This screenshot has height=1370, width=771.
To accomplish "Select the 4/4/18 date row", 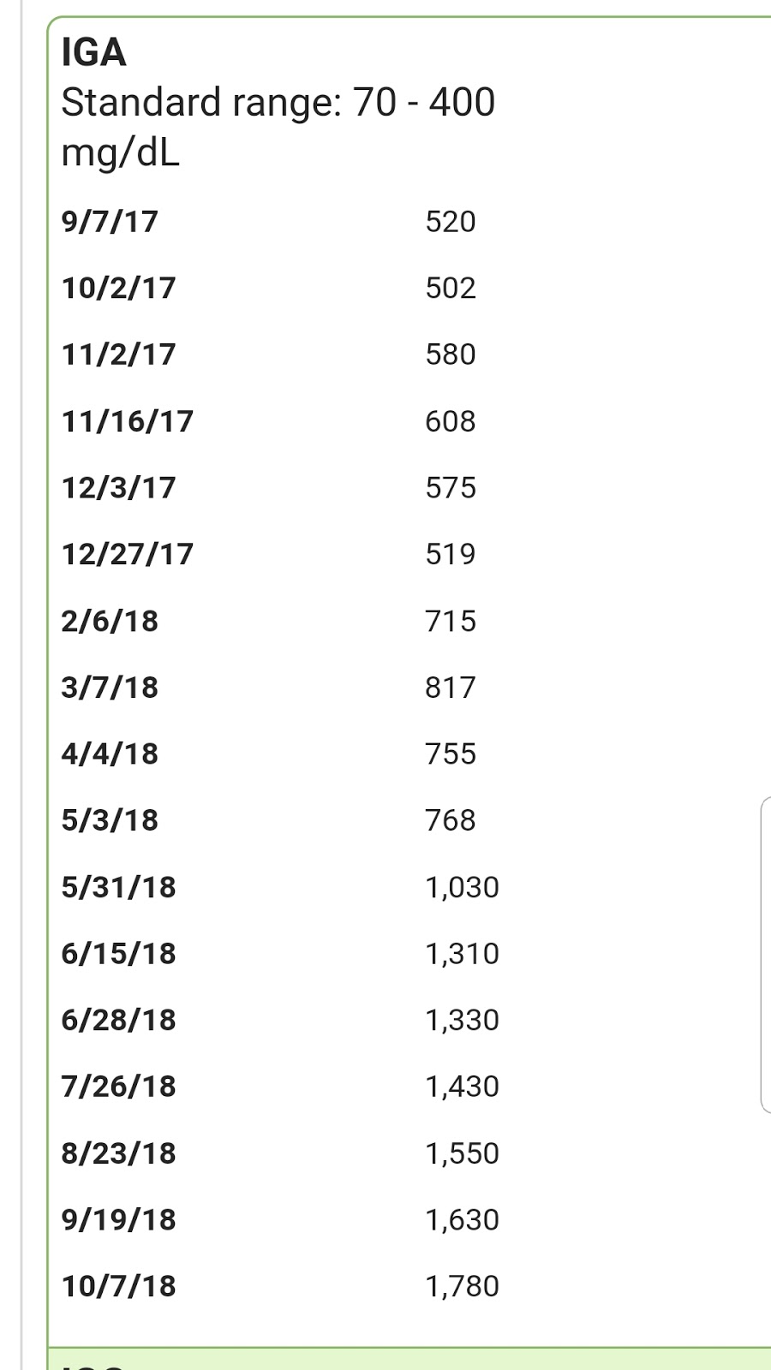I will (x=110, y=754).
